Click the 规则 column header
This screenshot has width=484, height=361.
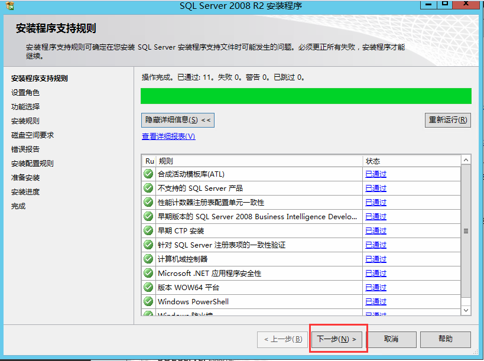[259, 161]
